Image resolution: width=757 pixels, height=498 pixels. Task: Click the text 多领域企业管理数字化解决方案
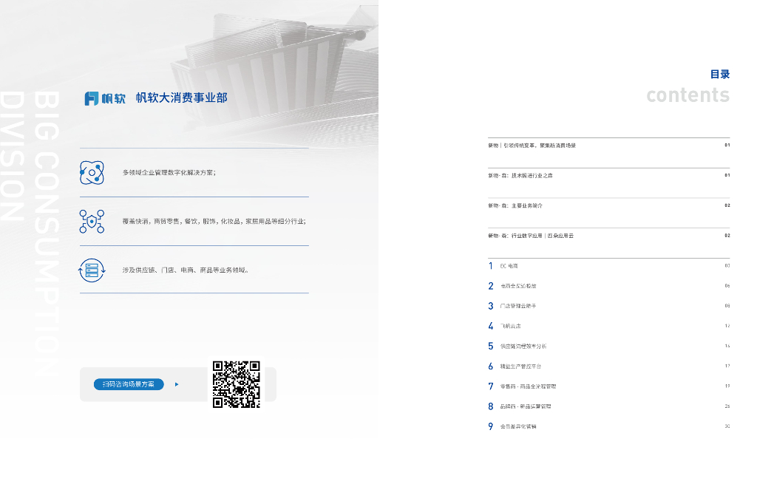point(169,173)
